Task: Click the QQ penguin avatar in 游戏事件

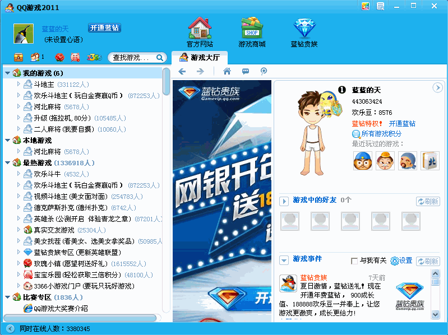Action: tap(288, 283)
